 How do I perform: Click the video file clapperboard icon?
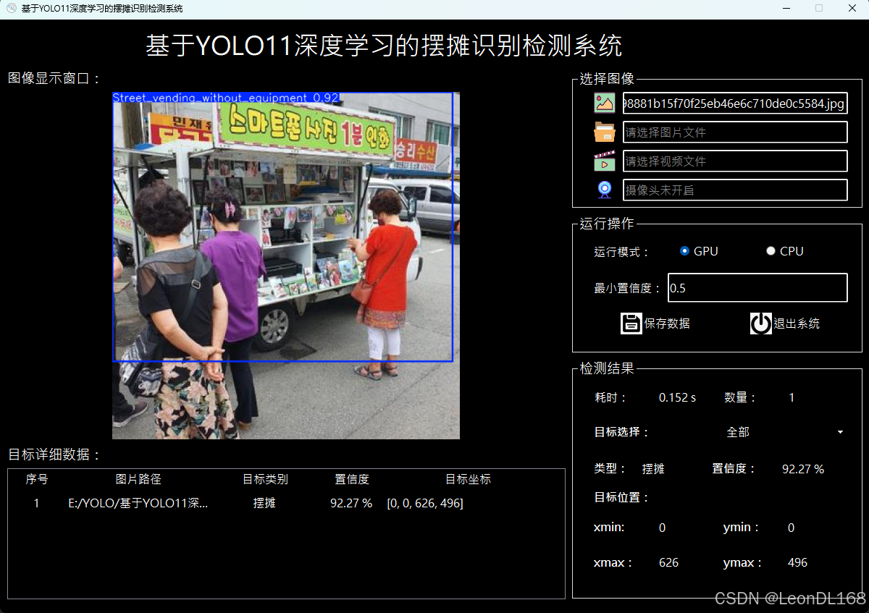[x=605, y=161]
